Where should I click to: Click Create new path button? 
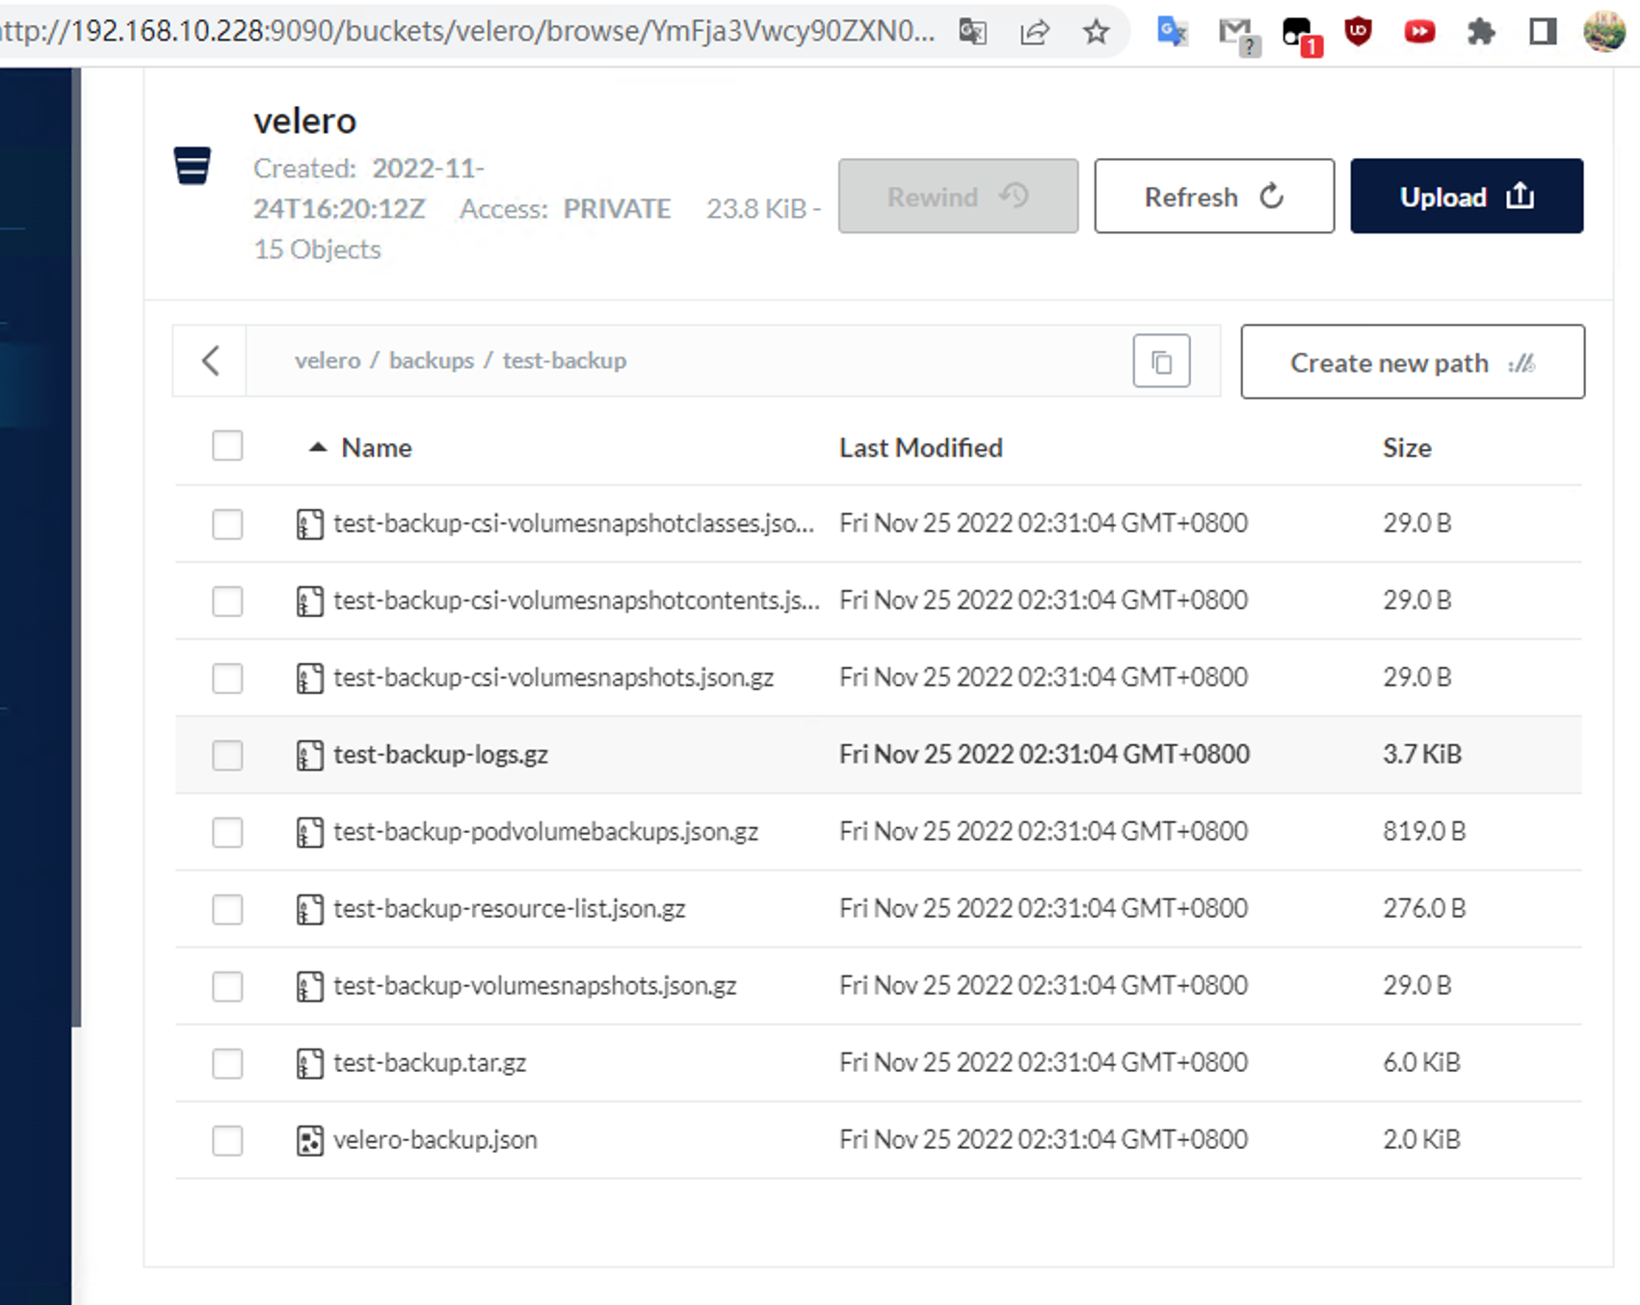pyautogui.click(x=1412, y=362)
